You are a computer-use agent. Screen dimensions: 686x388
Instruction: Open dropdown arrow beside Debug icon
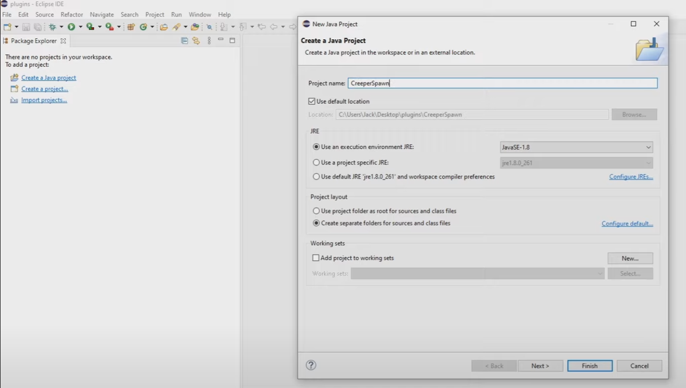62,27
